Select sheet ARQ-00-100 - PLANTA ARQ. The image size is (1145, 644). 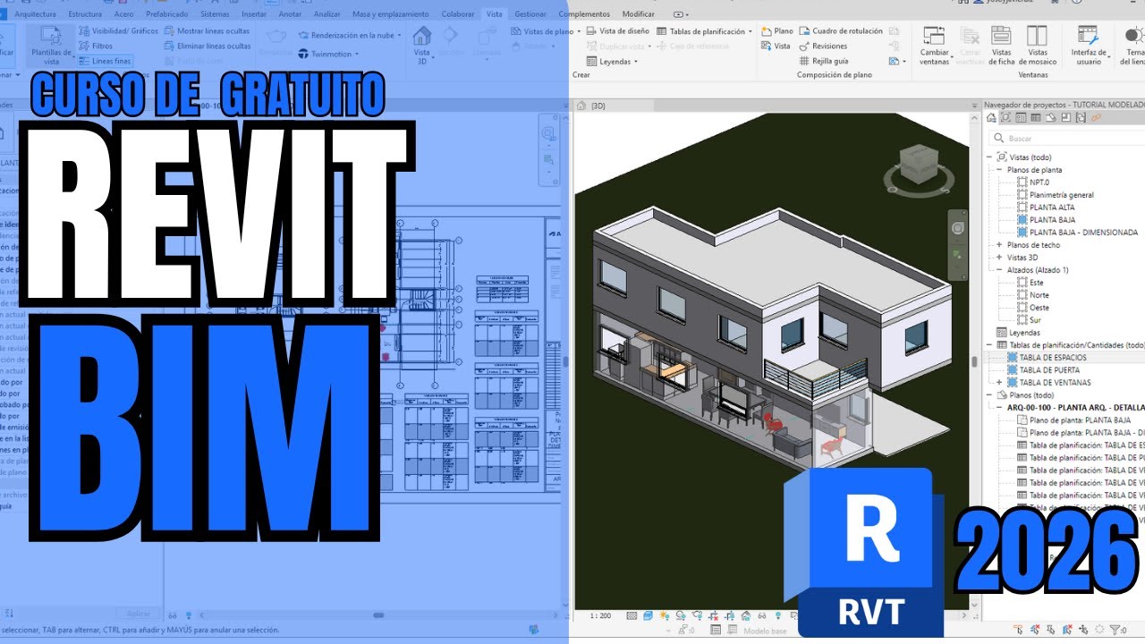coord(1076,408)
